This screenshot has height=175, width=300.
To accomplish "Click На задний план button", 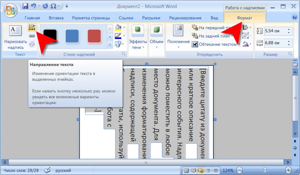I will point(212,36).
